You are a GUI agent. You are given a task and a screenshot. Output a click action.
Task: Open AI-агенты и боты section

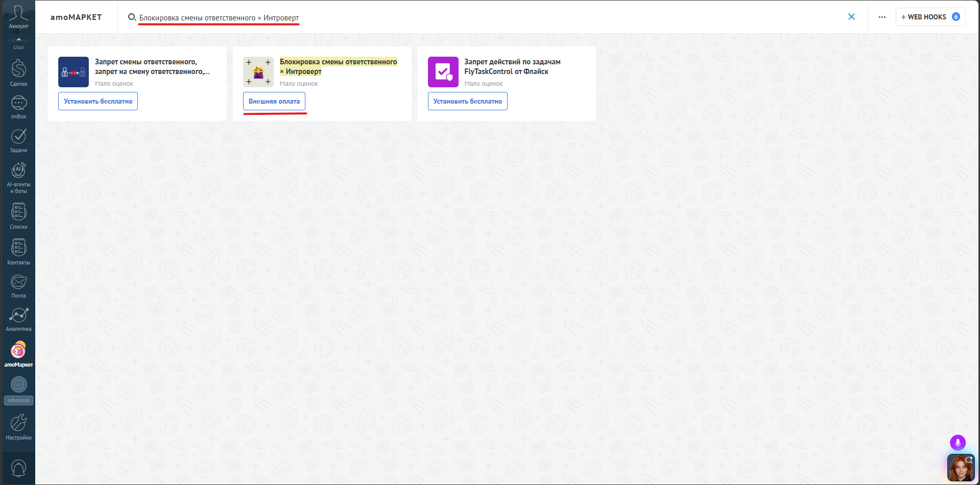pyautogui.click(x=18, y=178)
